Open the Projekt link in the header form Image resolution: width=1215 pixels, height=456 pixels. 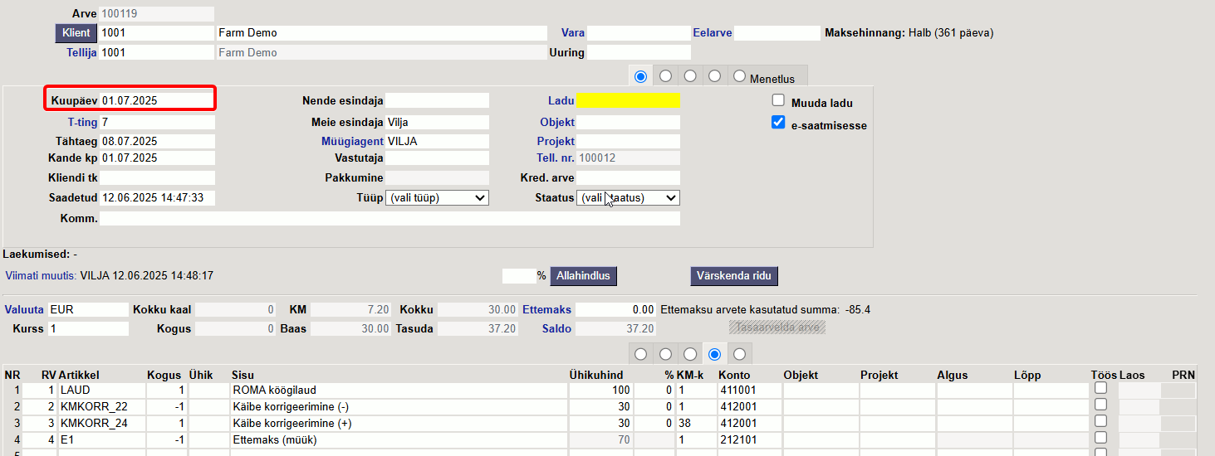pyautogui.click(x=556, y=141)
